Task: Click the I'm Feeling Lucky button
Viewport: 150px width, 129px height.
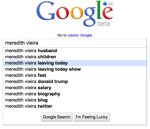Action: (92, 117)
